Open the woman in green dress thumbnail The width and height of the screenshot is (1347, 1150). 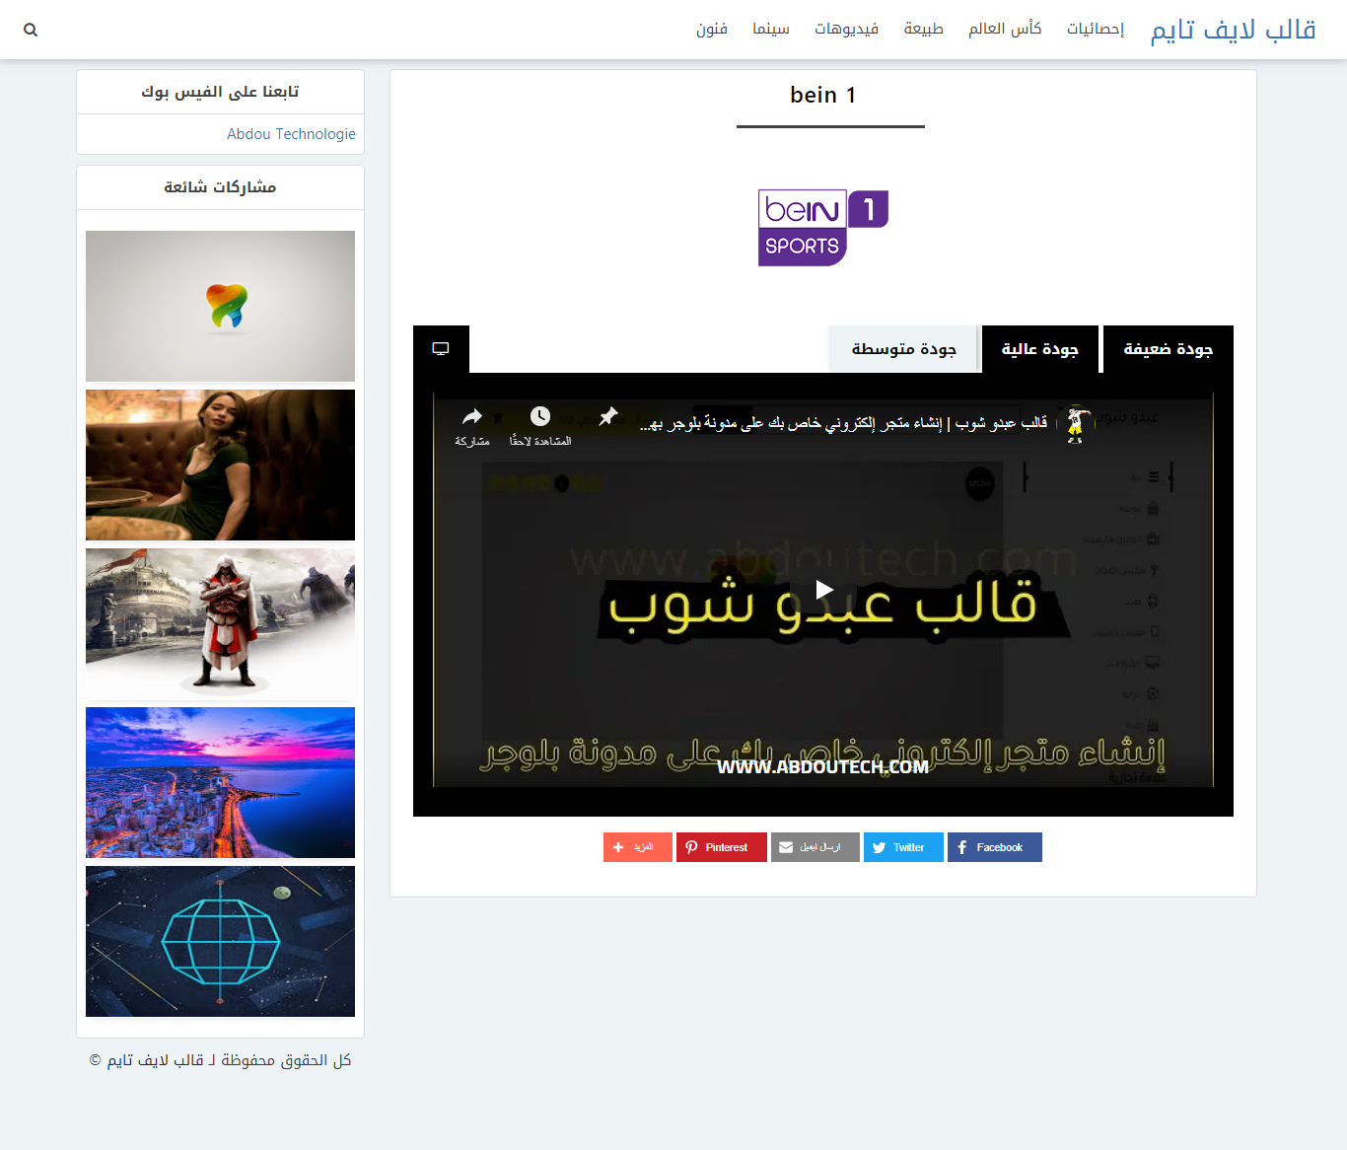(x=220, y=465)
